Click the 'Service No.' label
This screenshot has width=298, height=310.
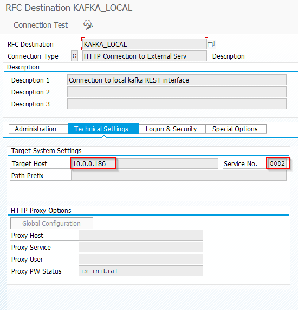241,164
